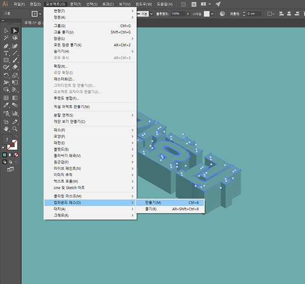
Task: Click the GPU performance rocket icon
Action: (218, 4)
